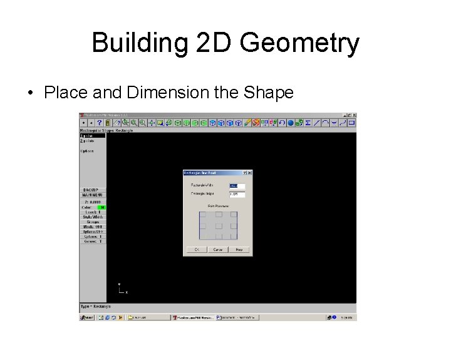Click the Z: 0.0000 depth setting
Viewport: 451px width, 338px height.
[93, 202]
